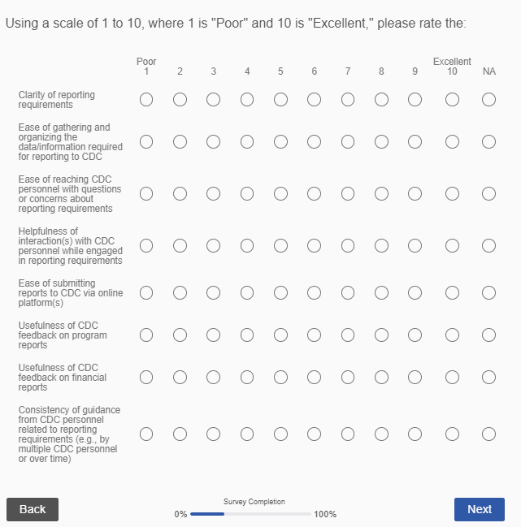
Task: Rate Consistency of guidance from CDC 5
Action: point(280,434)
